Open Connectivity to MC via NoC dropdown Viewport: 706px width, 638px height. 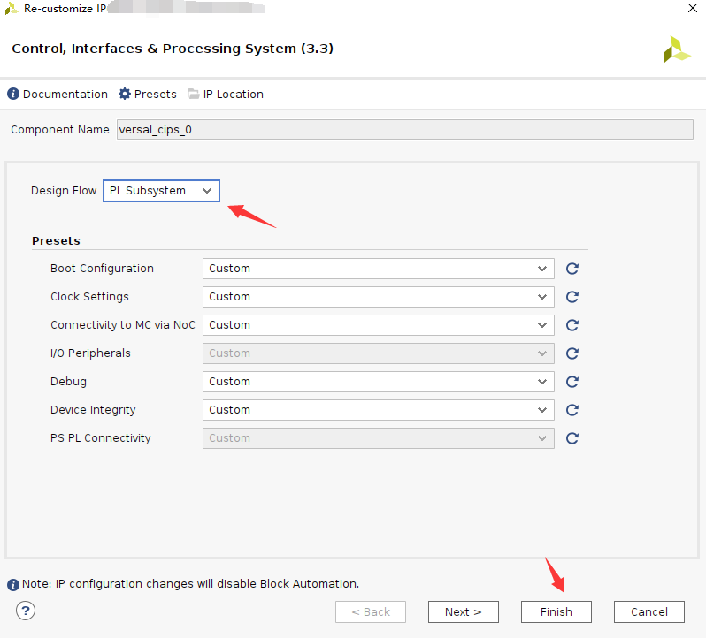379,325
